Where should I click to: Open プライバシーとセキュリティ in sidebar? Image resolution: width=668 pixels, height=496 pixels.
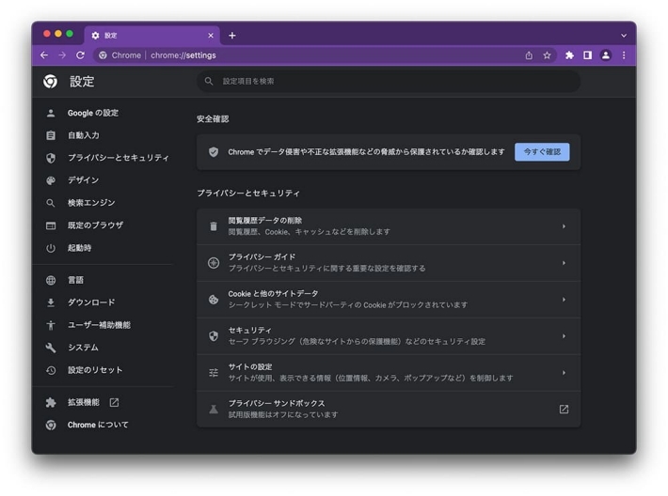tap(118, 158)
